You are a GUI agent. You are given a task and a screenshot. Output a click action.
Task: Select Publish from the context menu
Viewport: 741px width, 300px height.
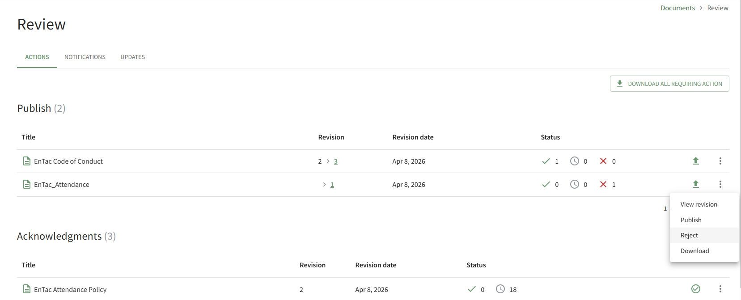[x=691, y=220]
